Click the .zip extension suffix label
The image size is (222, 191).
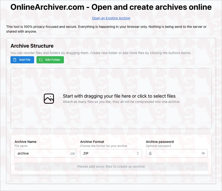click(72, 153)
